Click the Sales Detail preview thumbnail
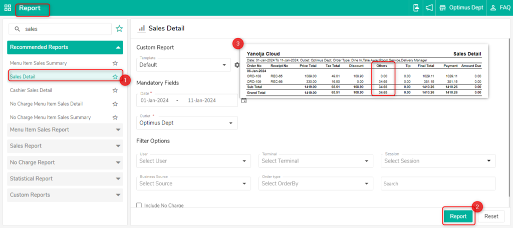 (x=364, y=71)
